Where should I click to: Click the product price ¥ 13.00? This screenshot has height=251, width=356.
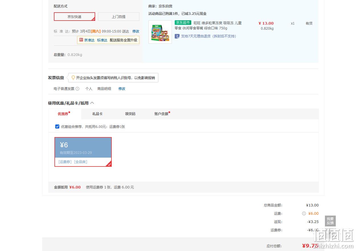(x=266, y=23)
